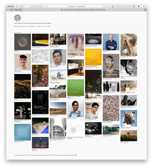Show the tab overview icon
Viewport: 153px width, 168px height.
point(108,6)
